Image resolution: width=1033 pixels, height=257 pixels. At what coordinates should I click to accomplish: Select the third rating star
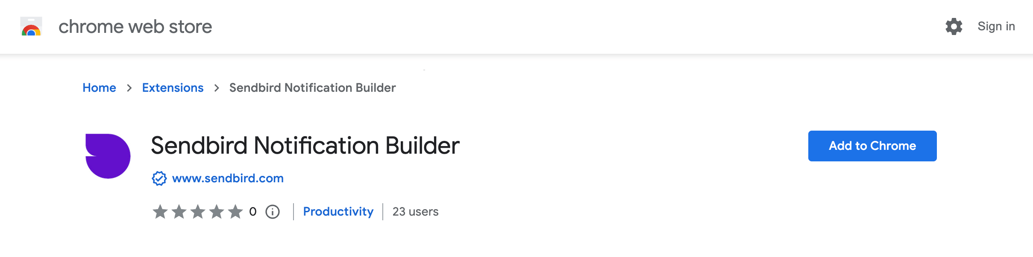pos(198,211)
